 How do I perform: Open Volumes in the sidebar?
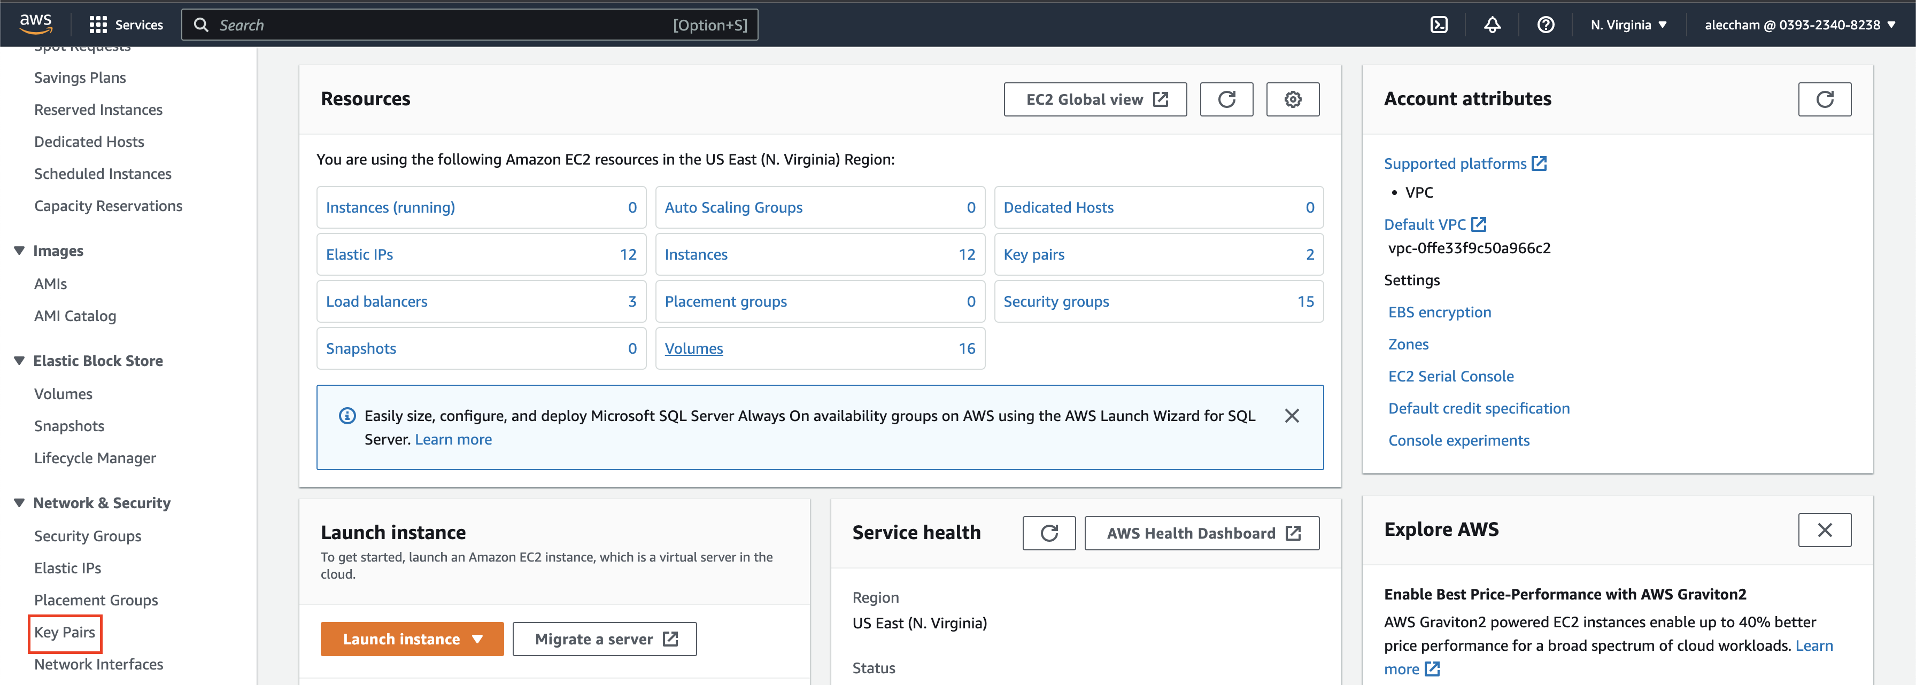point(63,394)
